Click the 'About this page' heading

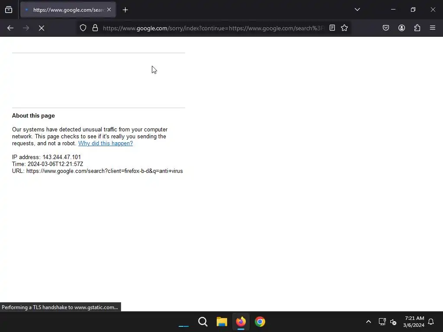tap(33, 116)
